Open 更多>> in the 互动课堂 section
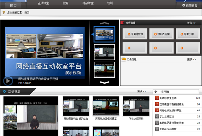202x136 pixels. [142, 92]
